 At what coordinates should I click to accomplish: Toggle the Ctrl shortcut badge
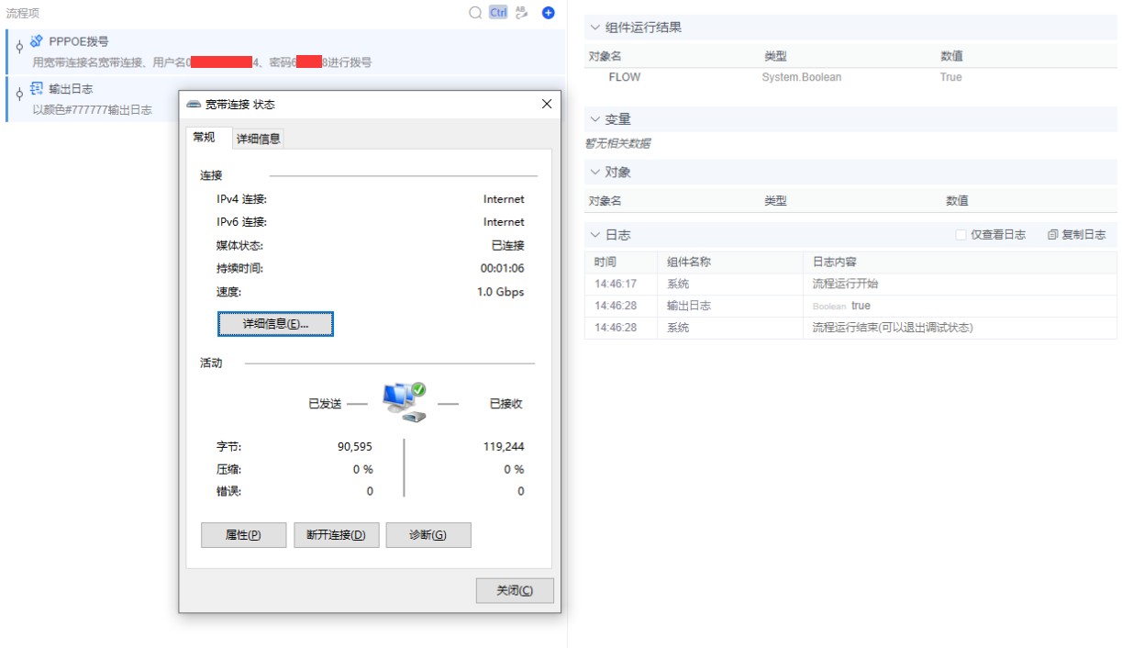tap(497, 12)
